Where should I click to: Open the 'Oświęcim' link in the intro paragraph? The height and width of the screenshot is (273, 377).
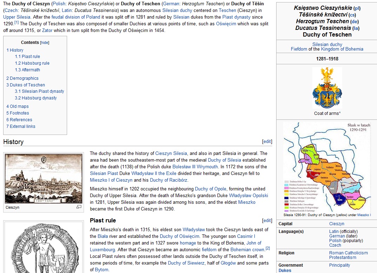point(226,24)
